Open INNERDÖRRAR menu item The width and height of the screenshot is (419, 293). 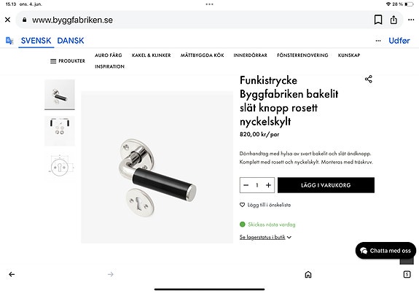[251, 55]
